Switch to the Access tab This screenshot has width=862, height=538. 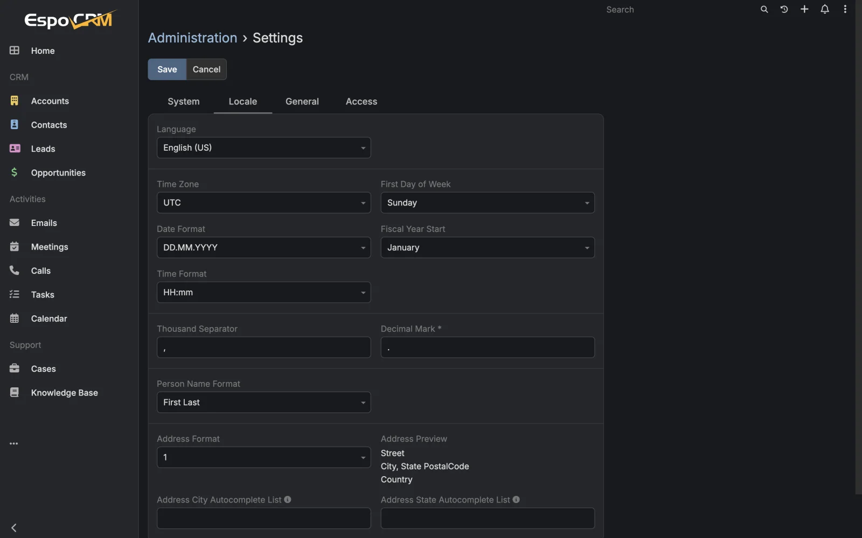pyautogui.click(x=362, y=101)
